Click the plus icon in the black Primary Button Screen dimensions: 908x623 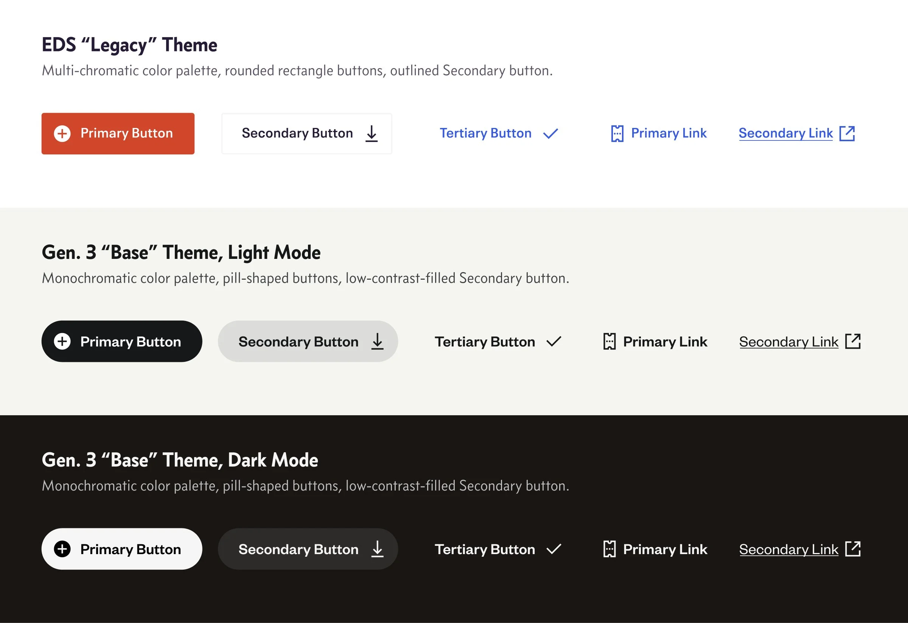pyautogui.click(x=62, y=342)
